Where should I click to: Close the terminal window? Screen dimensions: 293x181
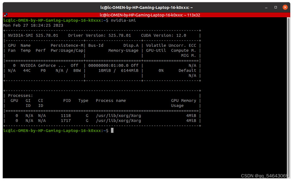(x=285, y=7)
